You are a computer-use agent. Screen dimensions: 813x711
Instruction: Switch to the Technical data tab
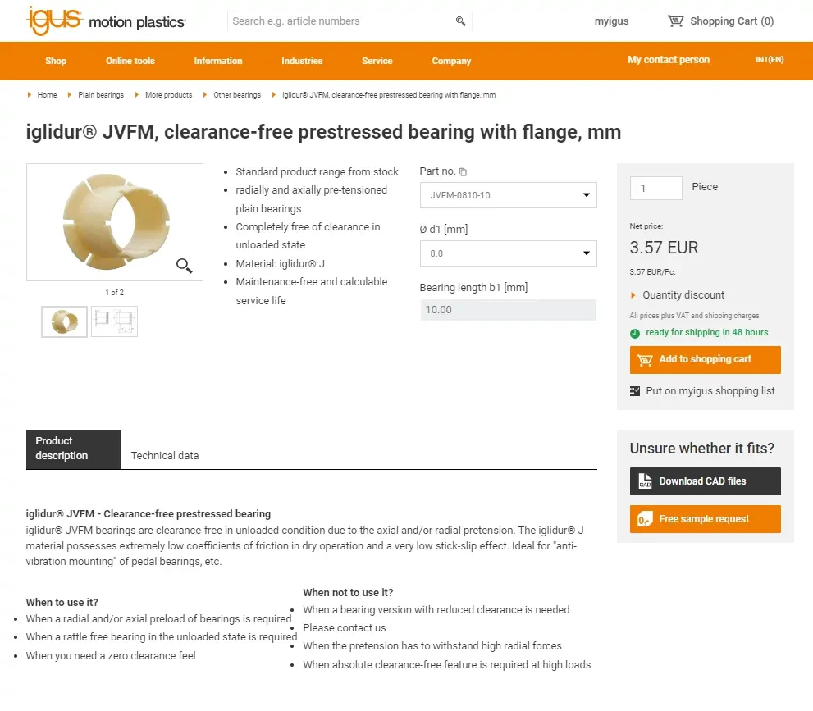(x=165, y=455)
